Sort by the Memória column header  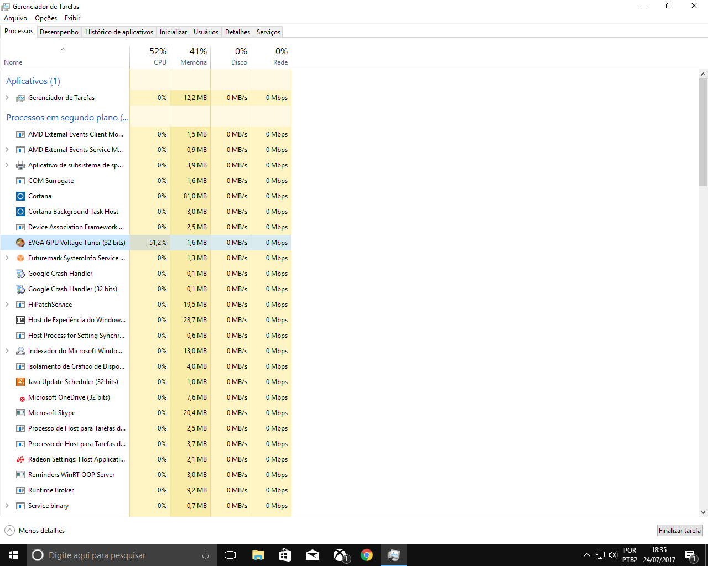[190, 56]
